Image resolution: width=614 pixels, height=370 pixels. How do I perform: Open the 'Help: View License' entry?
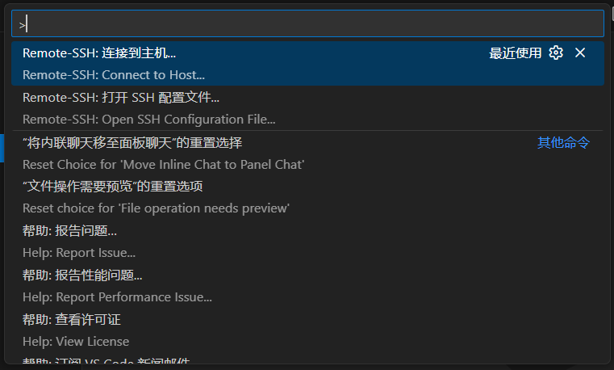[x=76, y=342]
